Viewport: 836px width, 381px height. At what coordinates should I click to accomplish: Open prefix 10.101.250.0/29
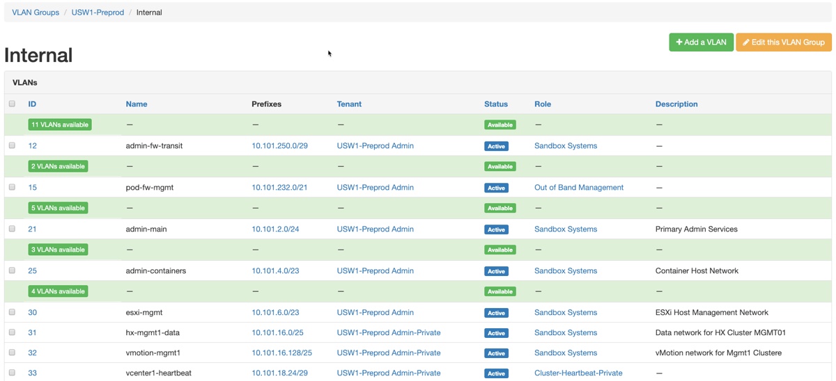pos(279,146)
